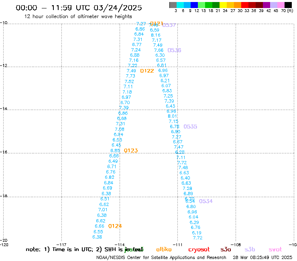
Task: Click the 6.55 wave height value
Action: pos(98,232)
